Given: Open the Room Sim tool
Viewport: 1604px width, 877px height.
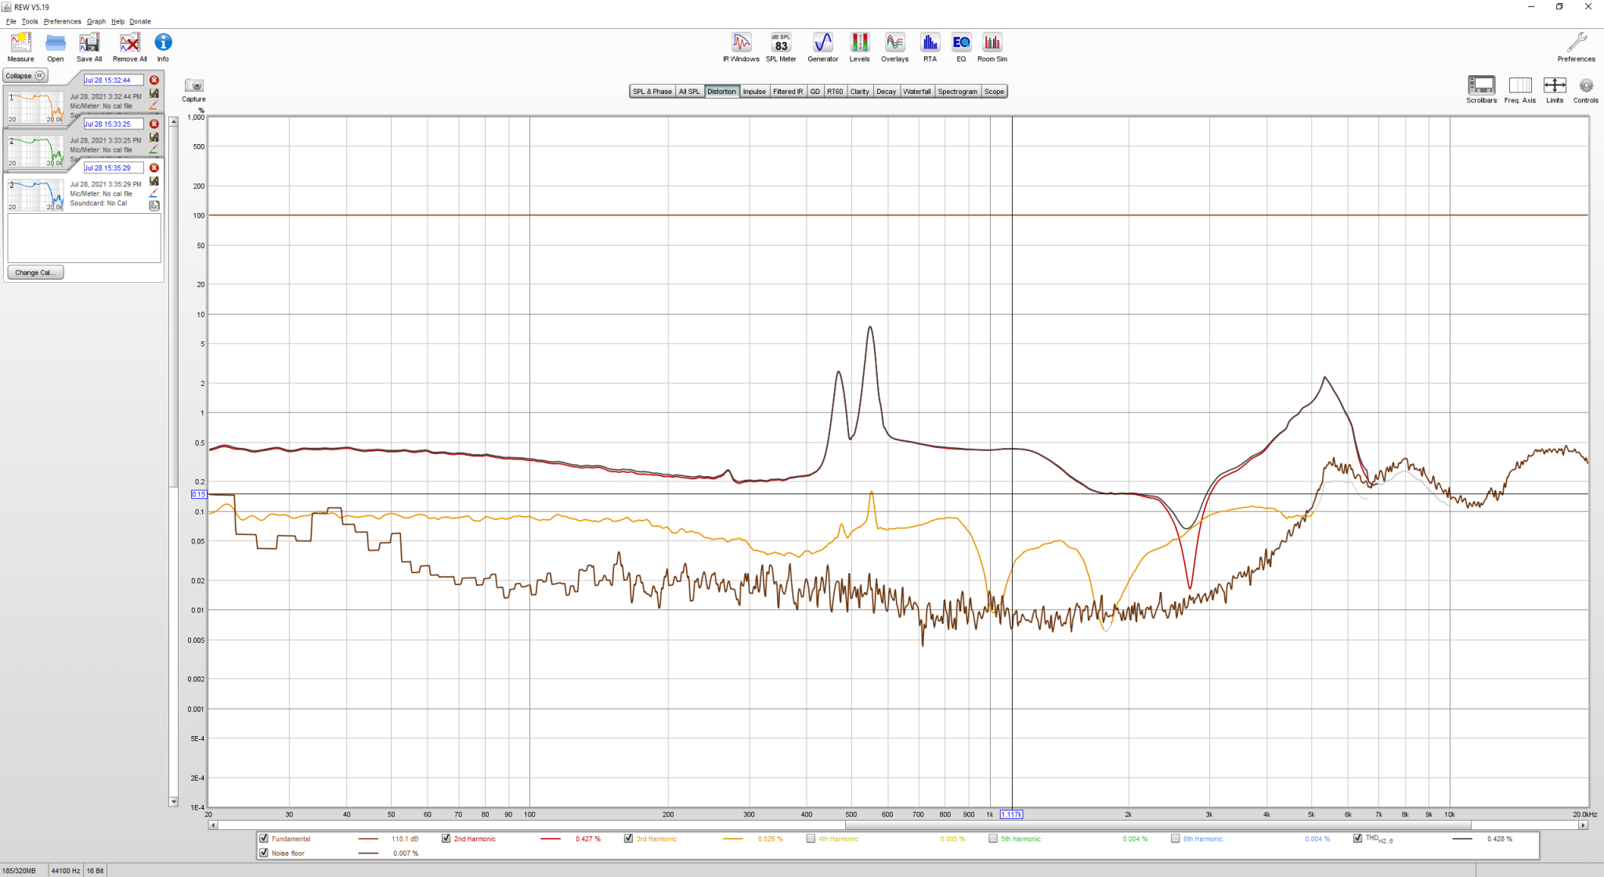Looking at the screenshot, I should (992, 47).
